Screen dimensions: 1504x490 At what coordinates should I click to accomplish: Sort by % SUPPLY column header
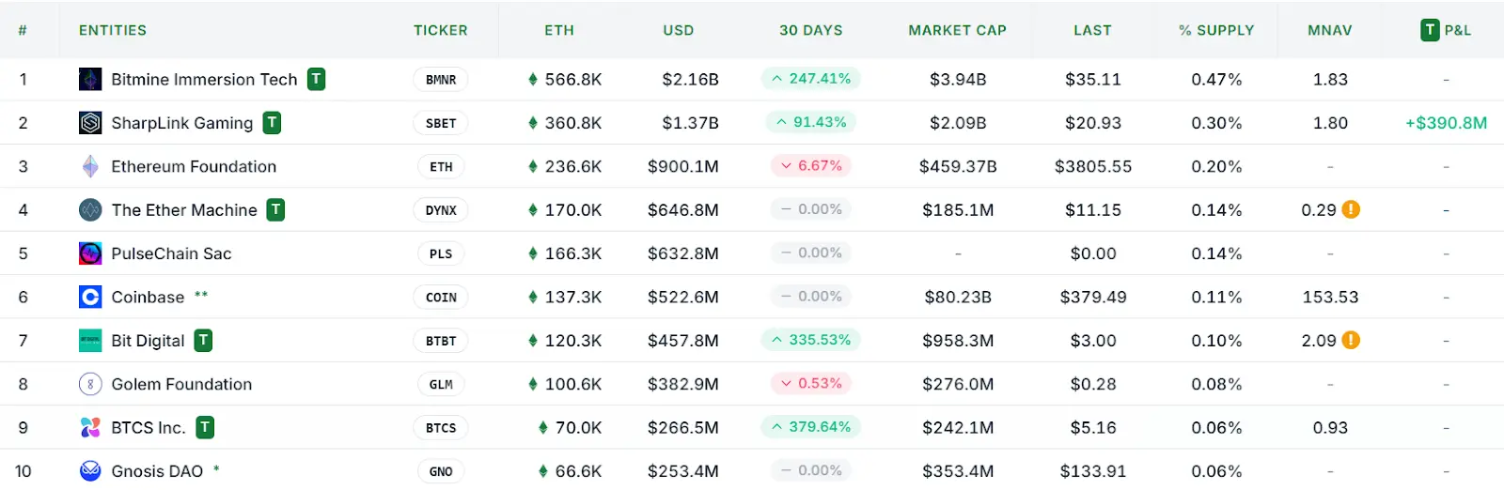(x=1216, y=30)
